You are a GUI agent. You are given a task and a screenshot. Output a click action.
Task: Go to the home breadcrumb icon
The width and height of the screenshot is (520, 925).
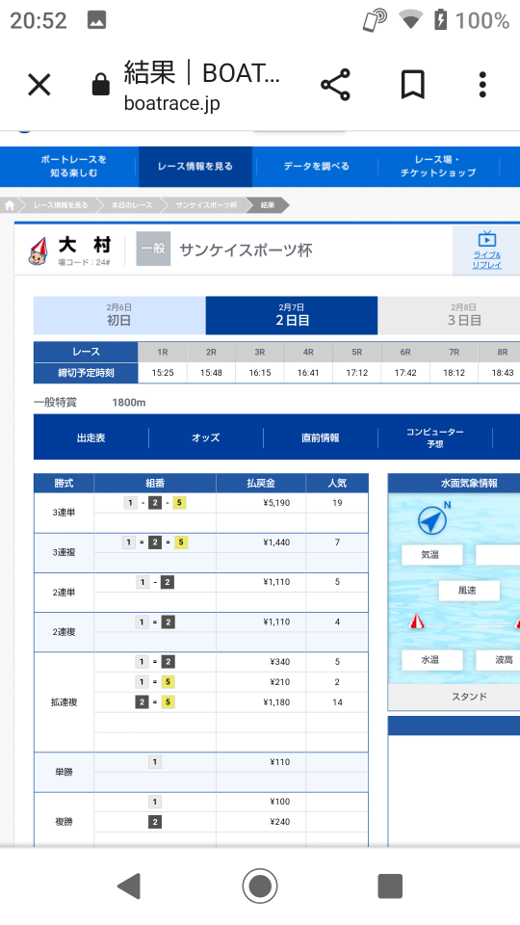point(10,205)
